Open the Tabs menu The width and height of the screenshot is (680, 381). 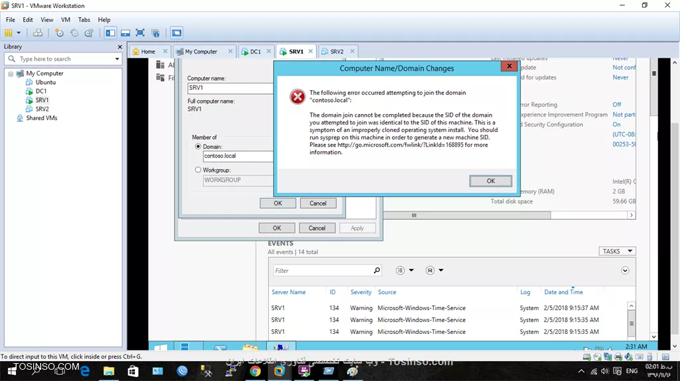point(84,19)
